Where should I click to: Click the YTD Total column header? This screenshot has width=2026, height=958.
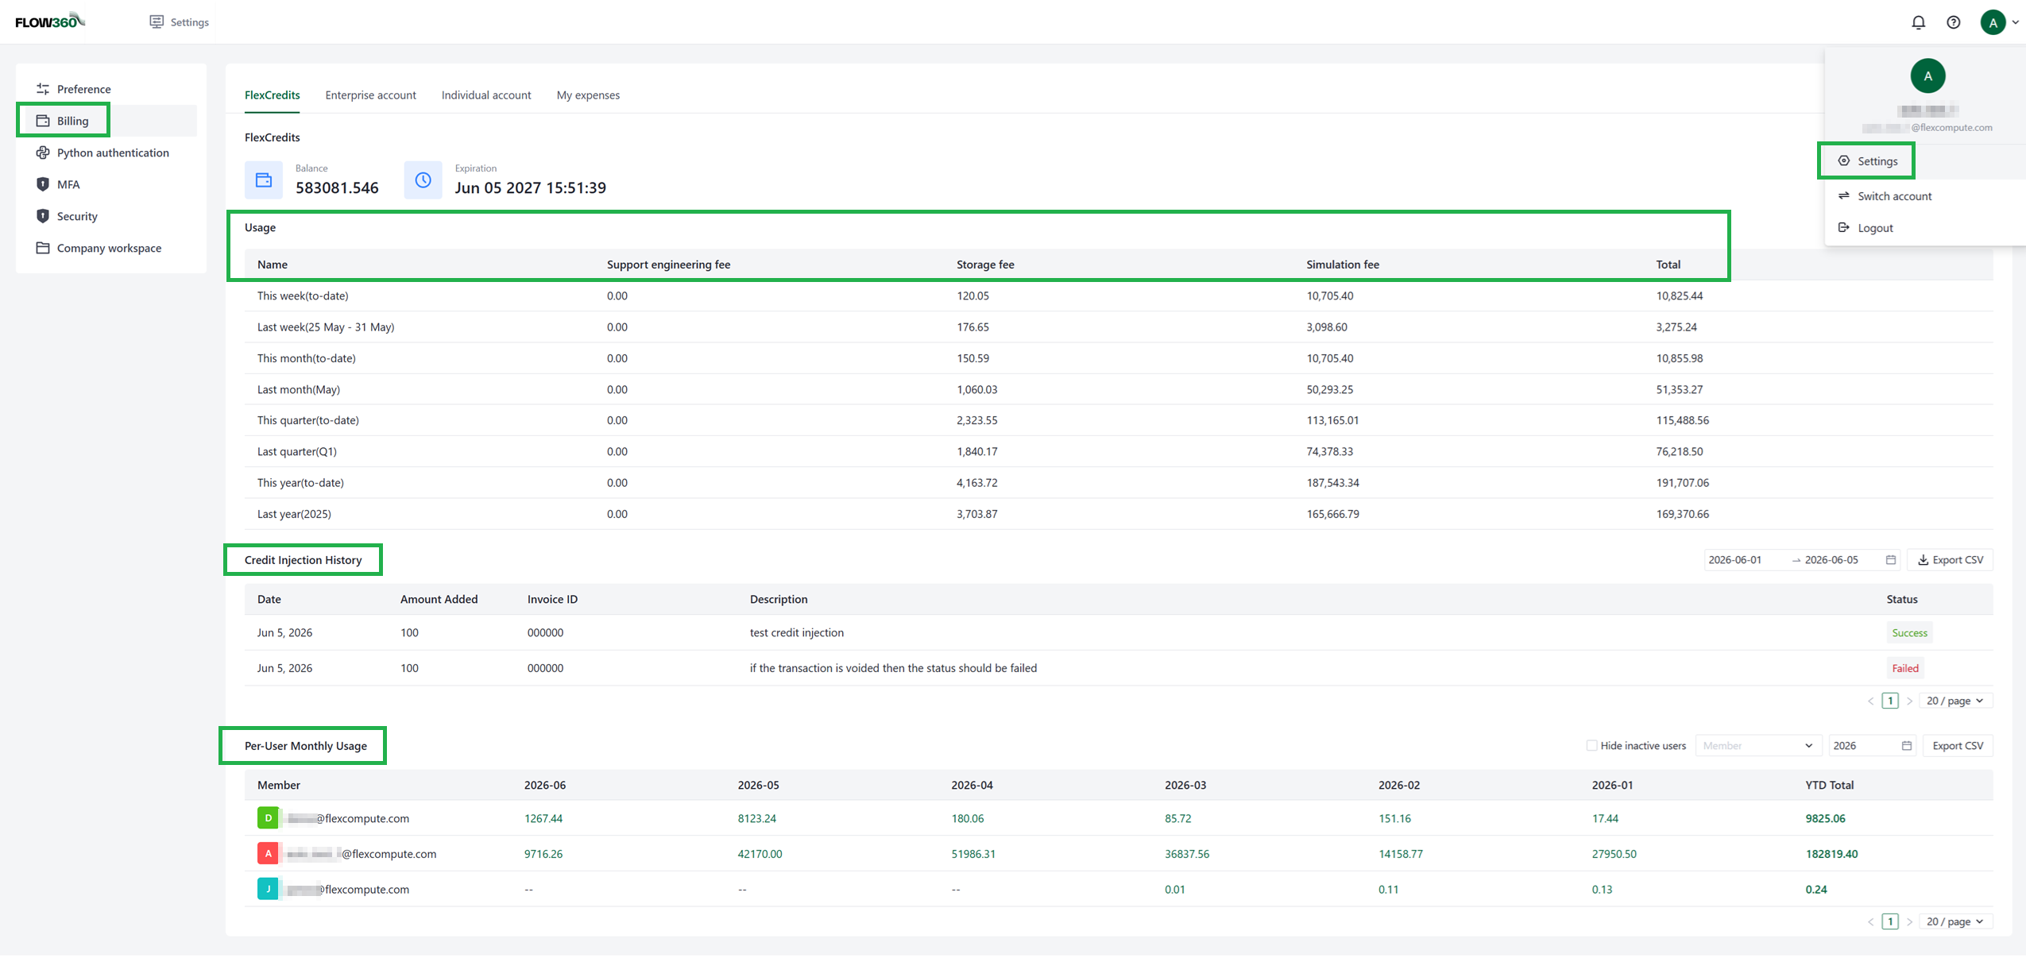pyautogui.click(x=1829, y=785)
